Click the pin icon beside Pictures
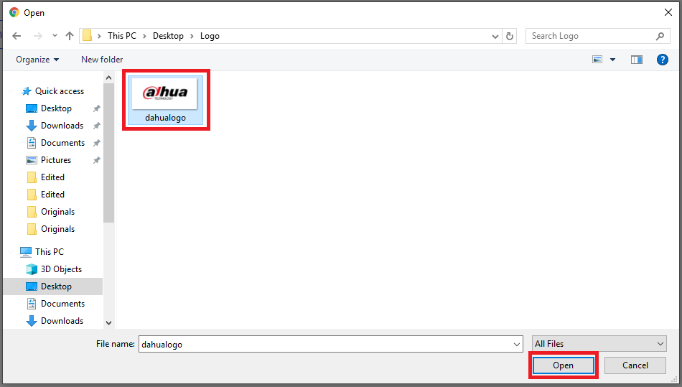The image size is (682, 387). pyautogui.click(x=97, y=160)
